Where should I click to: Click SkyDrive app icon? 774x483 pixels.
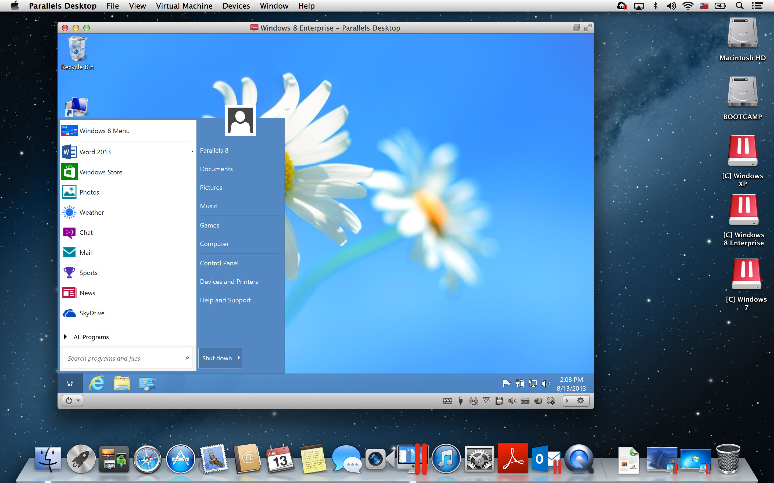(x=69, y=313)
